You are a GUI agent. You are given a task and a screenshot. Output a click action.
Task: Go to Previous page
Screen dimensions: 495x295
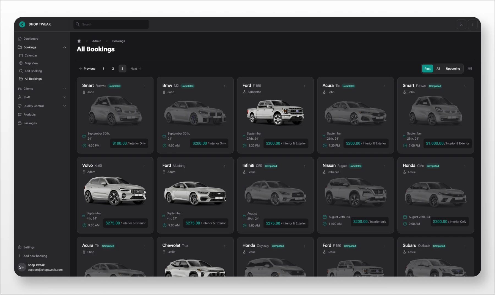tap(87, 69)
